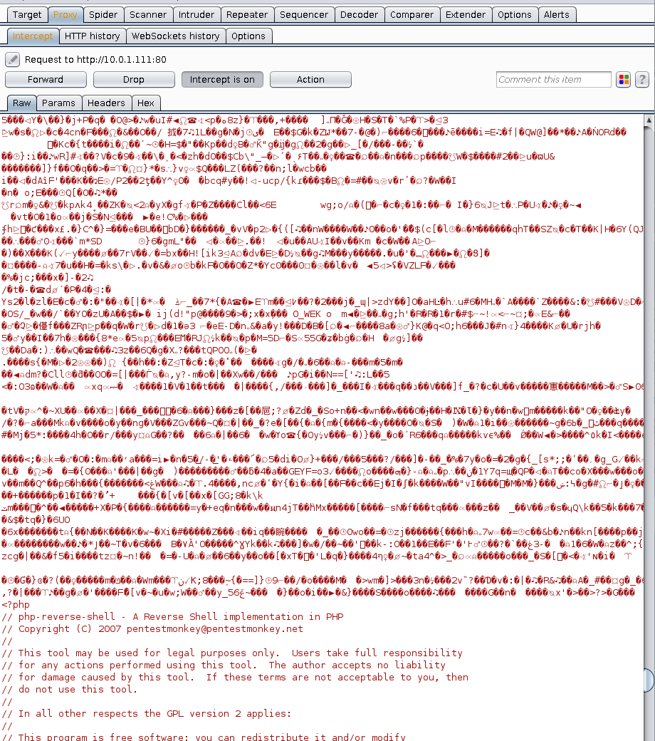Image resolution: width=655 pixels, height=741 pixels.
Task: Select the Raw view tab
Action: [x=21, y=103]
